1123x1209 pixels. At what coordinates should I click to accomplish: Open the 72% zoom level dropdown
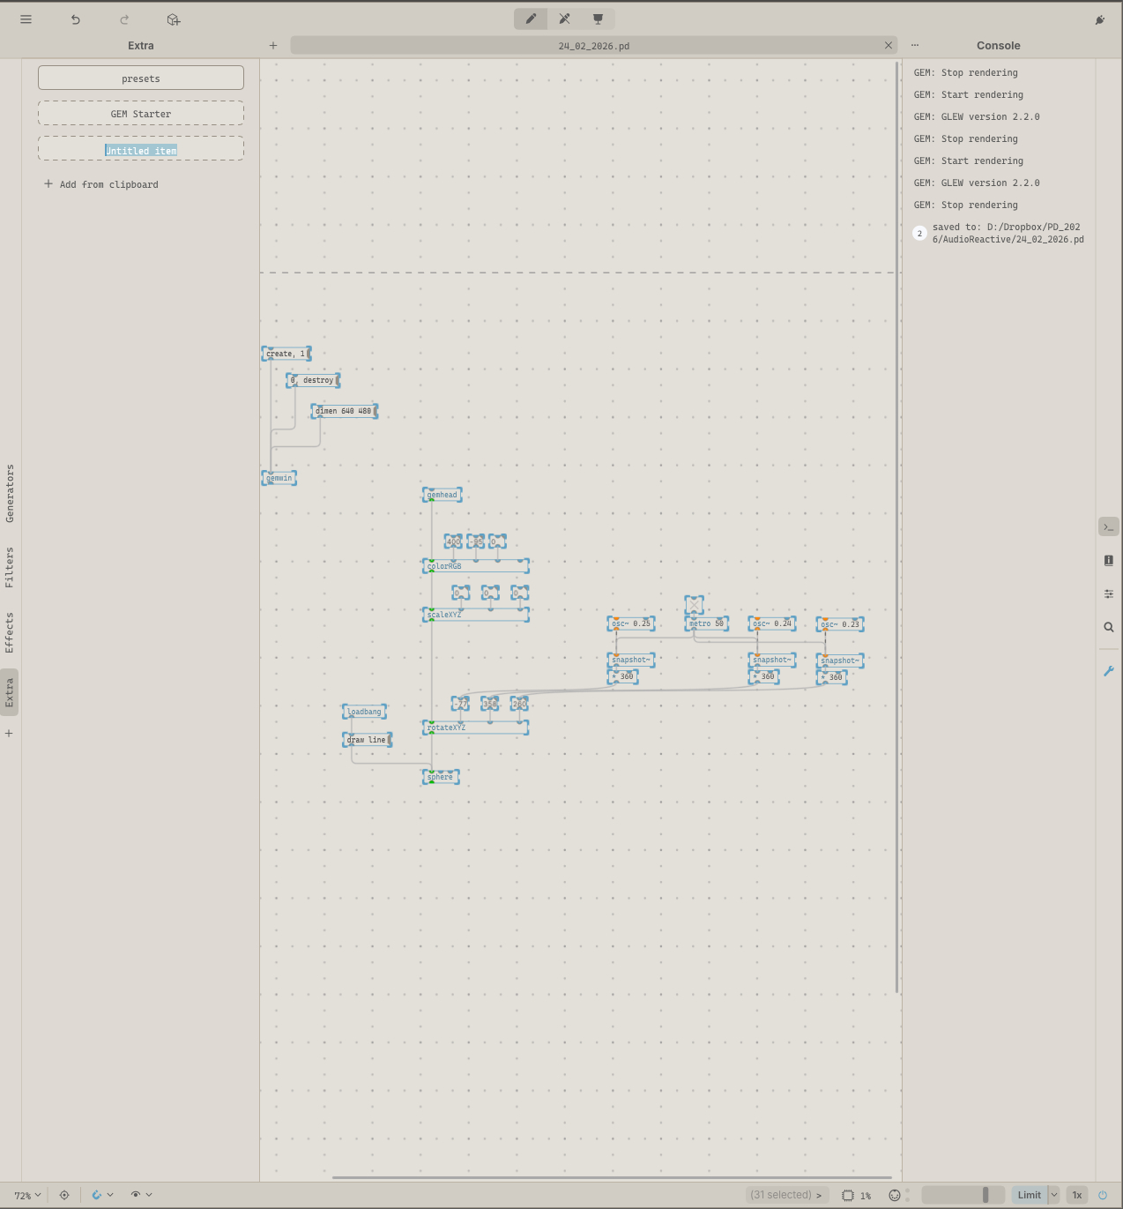click(27, 1195)
